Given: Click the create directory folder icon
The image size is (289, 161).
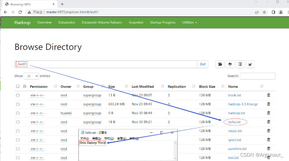Looking at the screenshot, I should tap(220, 64).
